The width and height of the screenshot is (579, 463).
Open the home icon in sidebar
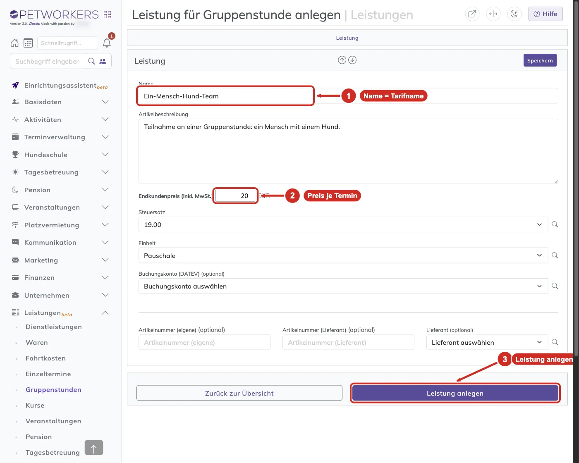click(14, 43)
